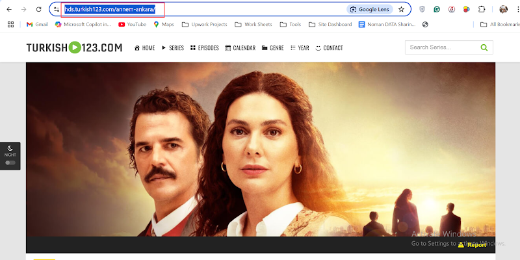This screenshot has width=520, height=260.
Task: Expand the Work Sheets bookmark folder
Action: (x=253, y=24)
